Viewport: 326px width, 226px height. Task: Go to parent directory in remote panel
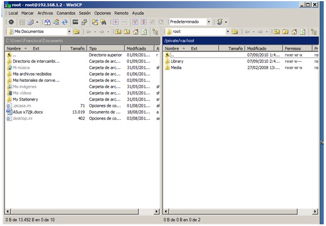pyautogui.click(x=277, y=32)
